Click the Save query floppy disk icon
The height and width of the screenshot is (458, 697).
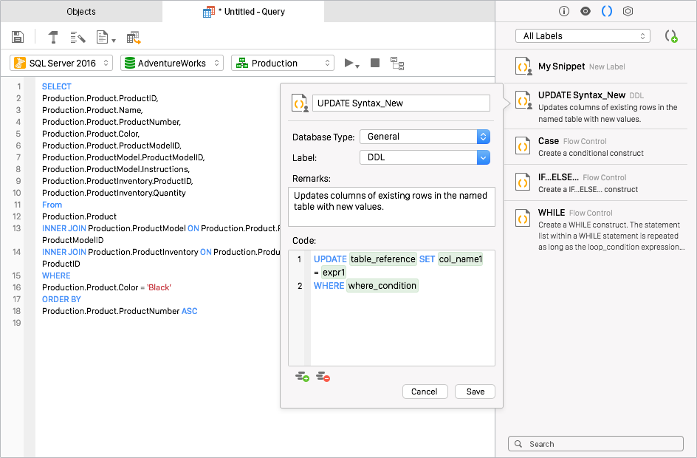tap(18, 37)
